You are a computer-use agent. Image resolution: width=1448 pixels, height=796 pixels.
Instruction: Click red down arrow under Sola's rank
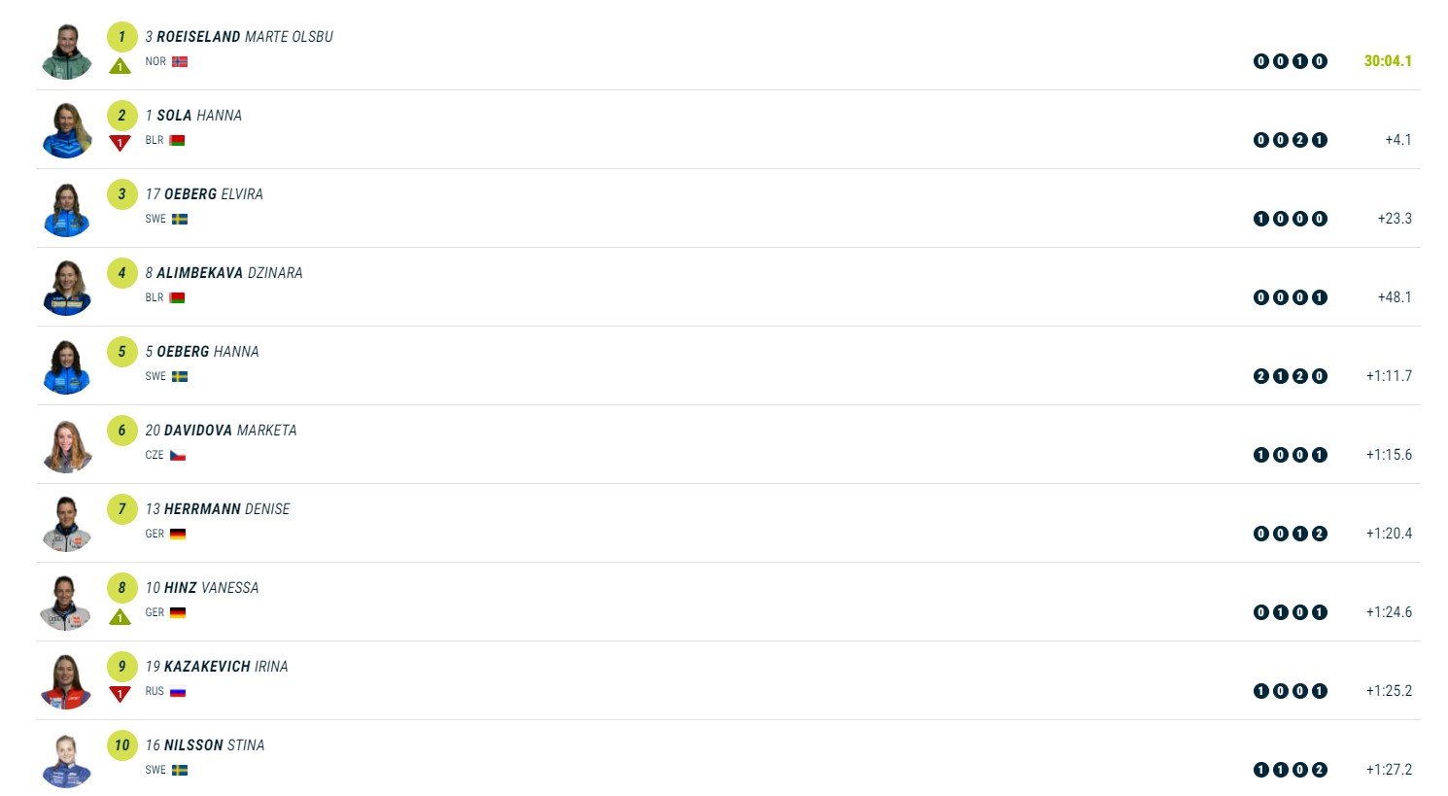(x=120, y=144)
